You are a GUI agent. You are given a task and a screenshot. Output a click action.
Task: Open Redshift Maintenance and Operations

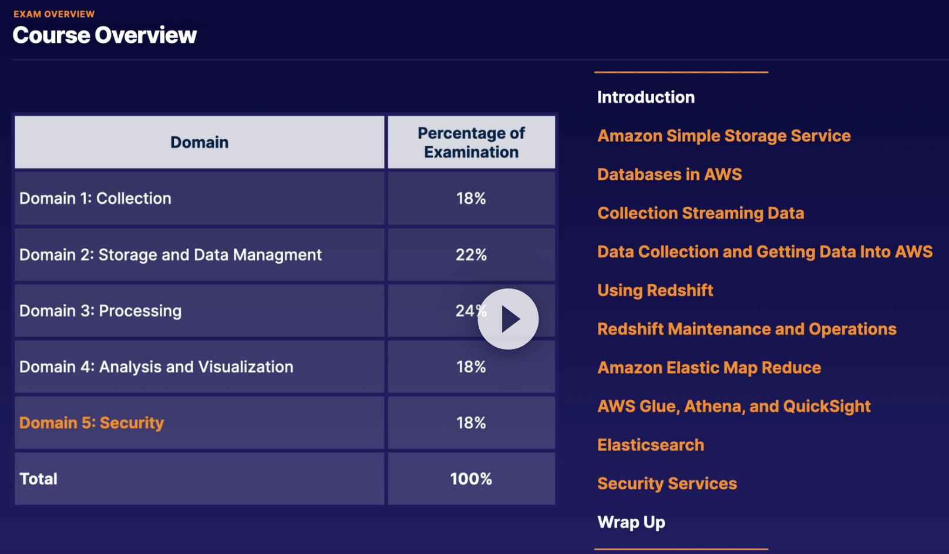point(746,329)
